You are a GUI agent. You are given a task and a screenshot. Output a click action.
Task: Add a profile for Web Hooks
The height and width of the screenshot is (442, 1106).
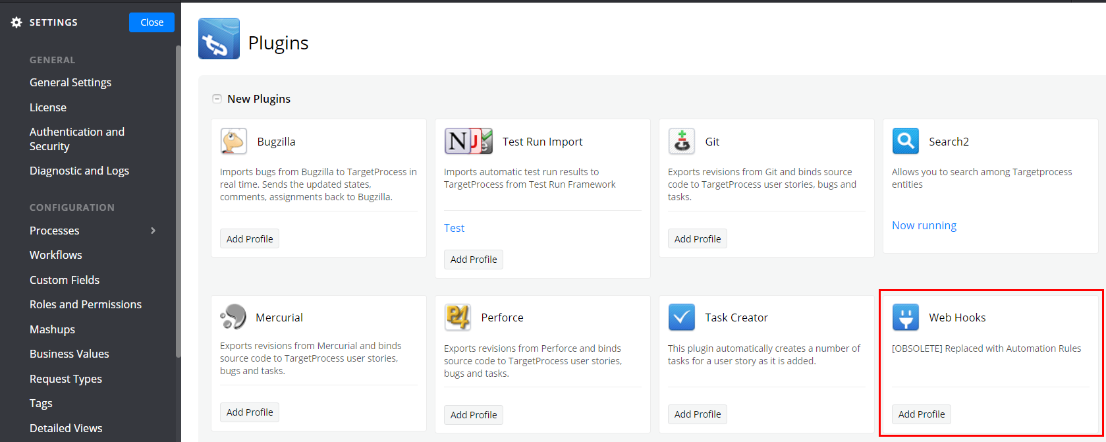pyautogui.click(x=922, y=414)
